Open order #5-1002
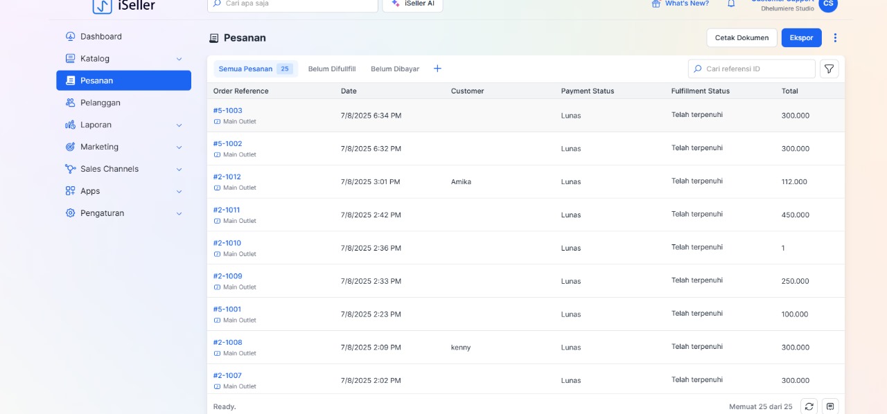 [227, 144]
